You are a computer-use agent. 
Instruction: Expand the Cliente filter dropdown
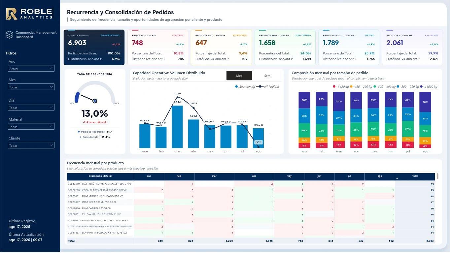tap(31, 145)
